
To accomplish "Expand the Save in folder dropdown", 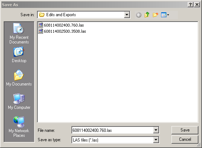I will click(127, 15).
